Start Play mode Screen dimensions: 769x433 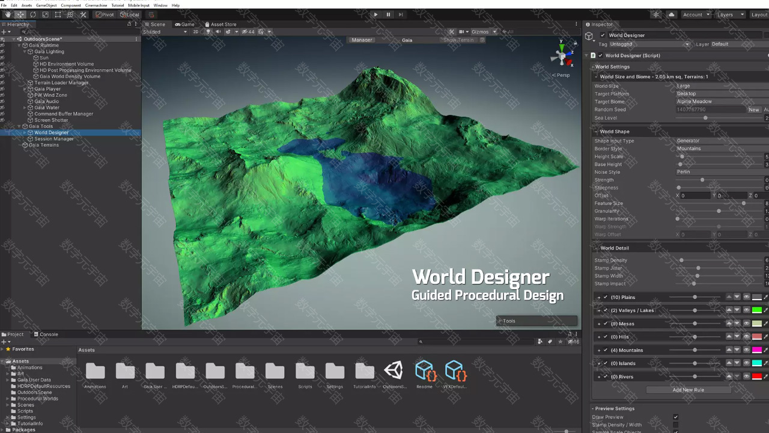[375, 14]
